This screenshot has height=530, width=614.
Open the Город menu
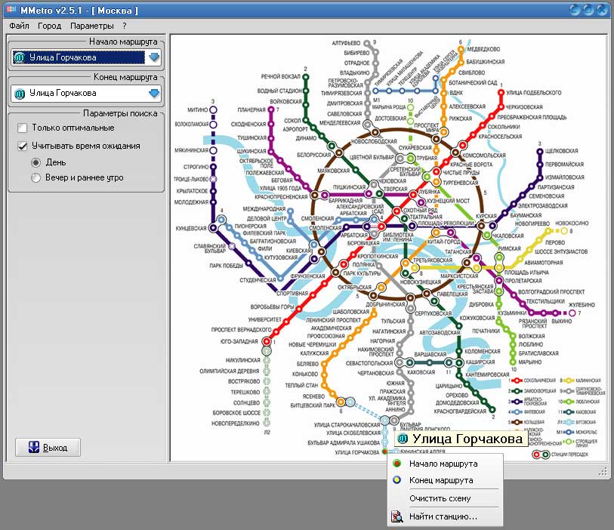click(49, 26)
